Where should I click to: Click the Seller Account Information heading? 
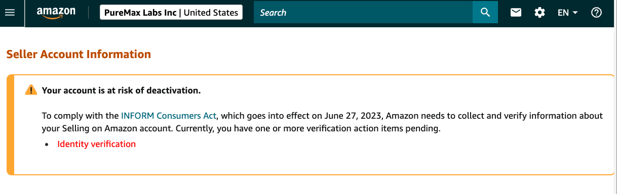point(79,54)
